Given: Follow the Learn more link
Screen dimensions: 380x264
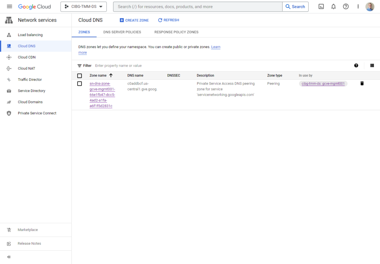Looking at the screenshot, I should tap(216, 47).
